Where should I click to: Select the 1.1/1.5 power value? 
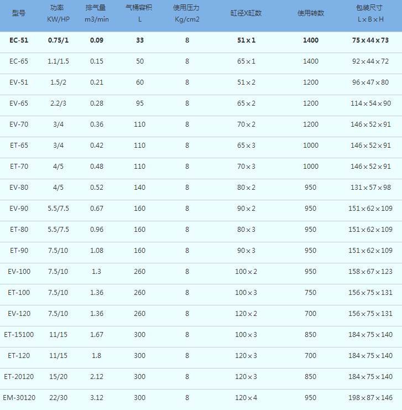[x=58, y=61]
